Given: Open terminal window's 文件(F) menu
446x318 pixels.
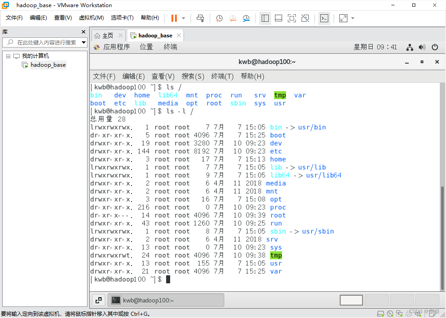Looking at the screenshot, I should (x=104, y=76).
